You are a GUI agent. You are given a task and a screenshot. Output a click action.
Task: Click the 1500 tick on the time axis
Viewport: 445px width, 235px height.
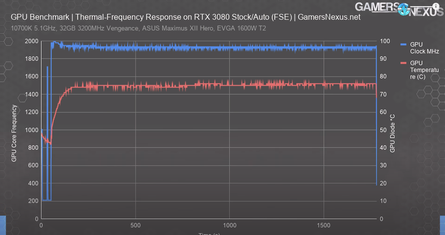[x=323, y=226]
